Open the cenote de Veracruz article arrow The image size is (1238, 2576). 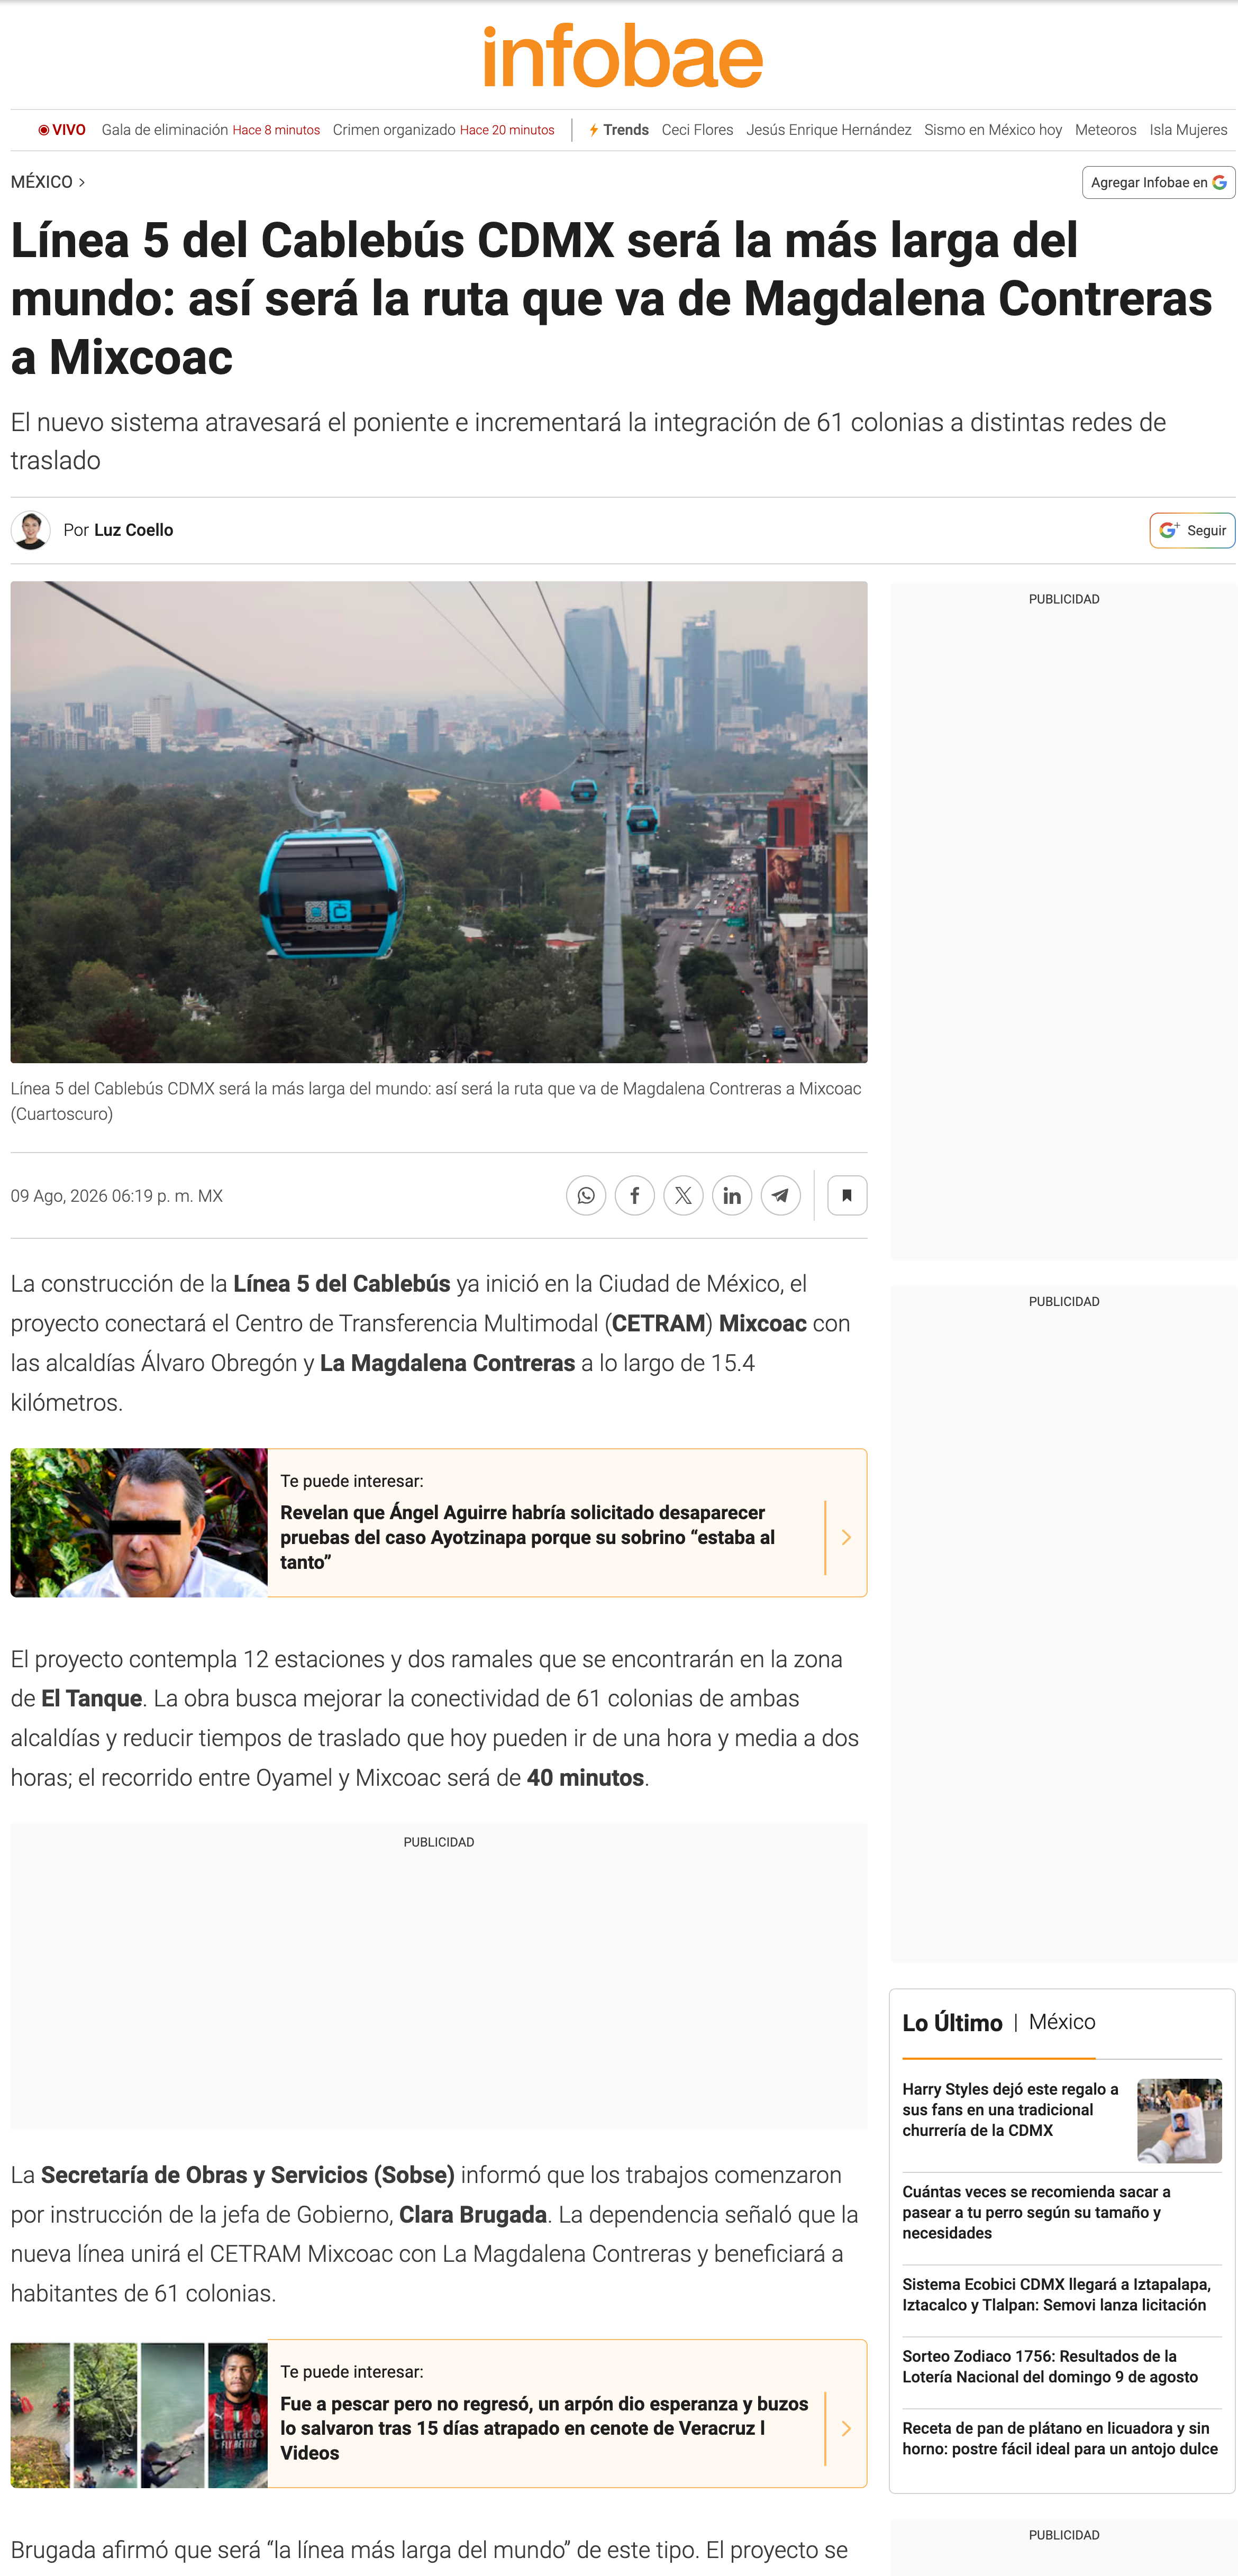846,2428
